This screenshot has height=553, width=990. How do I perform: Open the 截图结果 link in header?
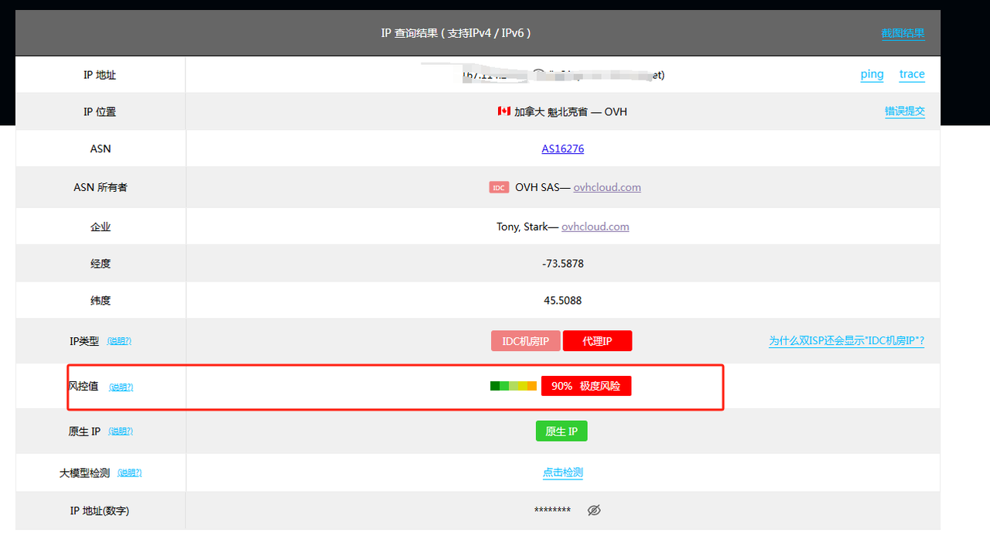tap(903, 33)
